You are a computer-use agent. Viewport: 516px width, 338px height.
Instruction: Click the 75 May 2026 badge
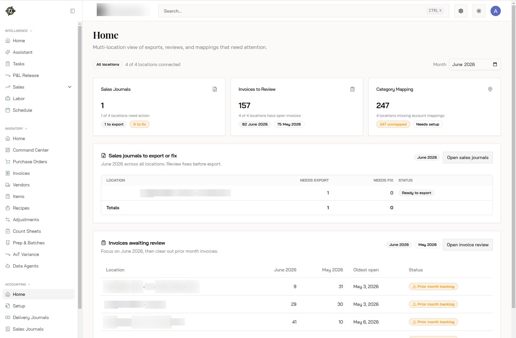pos(289,124)
